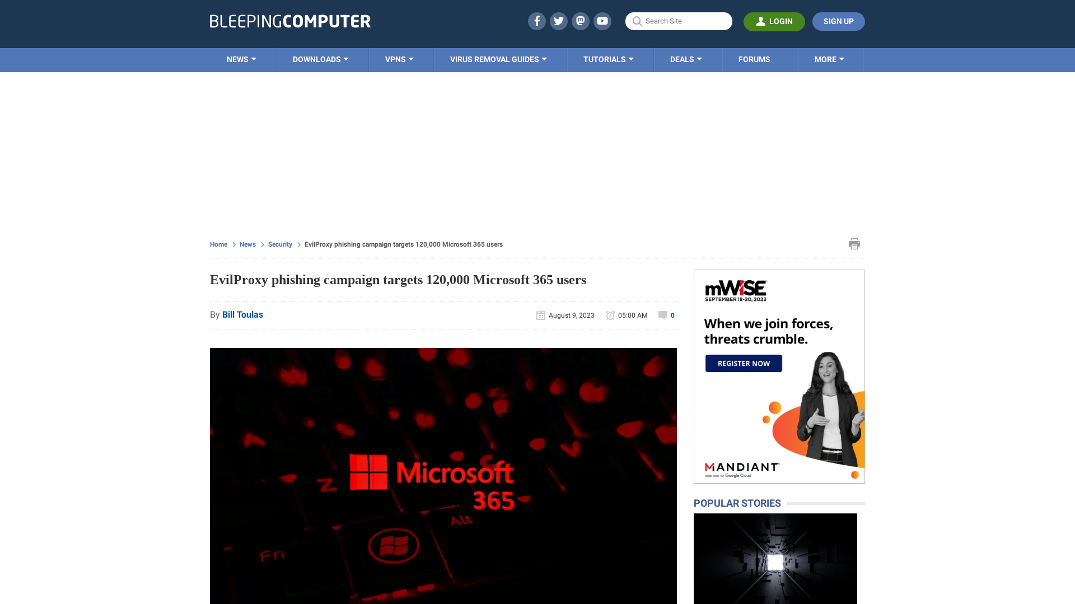
Task: Open BleepingComputer YouTube channel
Action: click(x=602, y=21)
